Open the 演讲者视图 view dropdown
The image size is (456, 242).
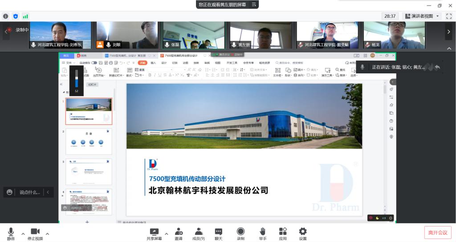pyautogui.click(x=422, y=16)
